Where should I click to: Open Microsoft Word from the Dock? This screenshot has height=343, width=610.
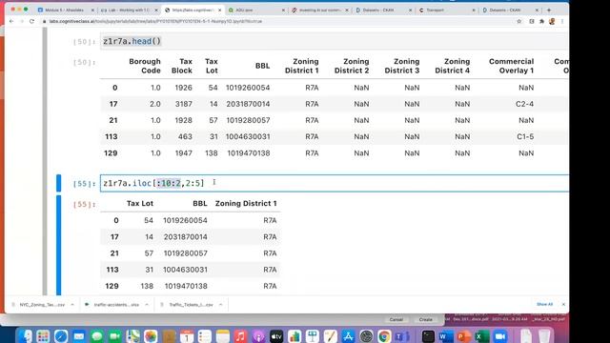pos(446,336)
